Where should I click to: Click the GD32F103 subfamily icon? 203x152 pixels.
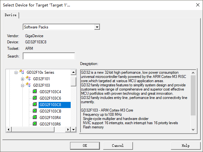coord(28,85)
